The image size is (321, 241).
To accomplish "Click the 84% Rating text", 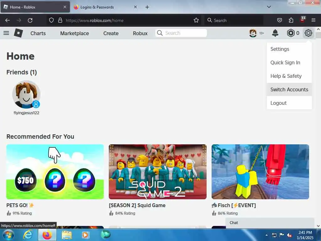I will [125, 213].
